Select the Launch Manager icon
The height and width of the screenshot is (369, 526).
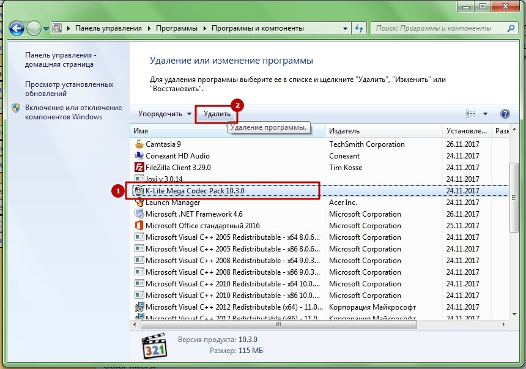[139, 202]
